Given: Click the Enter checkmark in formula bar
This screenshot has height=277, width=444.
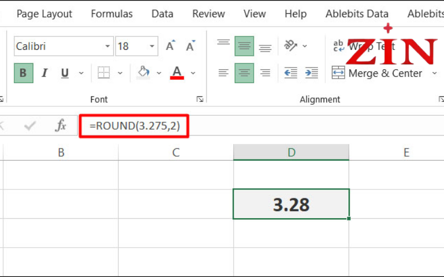Looking at the screenshot, I should click(x=30, y=126).
